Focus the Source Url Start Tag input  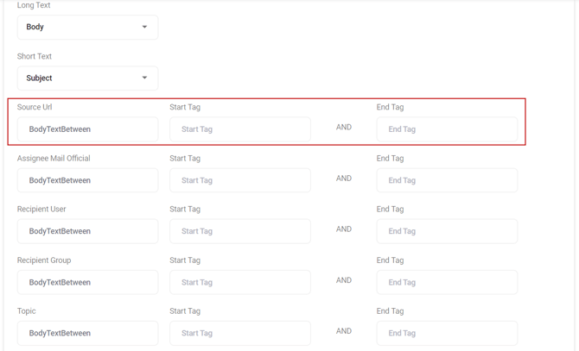(x=239, y=129)
